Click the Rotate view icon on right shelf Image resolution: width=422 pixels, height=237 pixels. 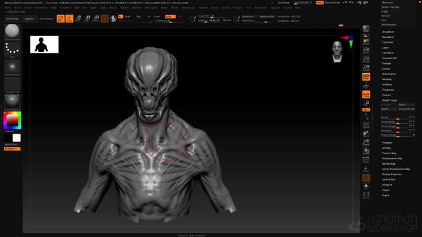366,151
